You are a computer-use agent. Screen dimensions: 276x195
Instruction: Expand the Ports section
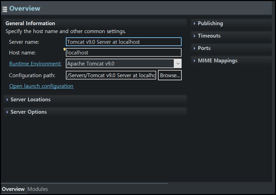tap(194, 48)
